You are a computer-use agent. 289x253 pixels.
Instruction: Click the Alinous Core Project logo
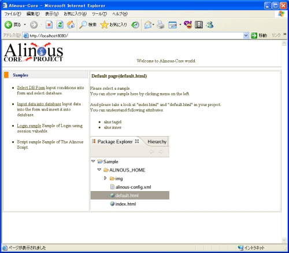[x=34, y=52]
